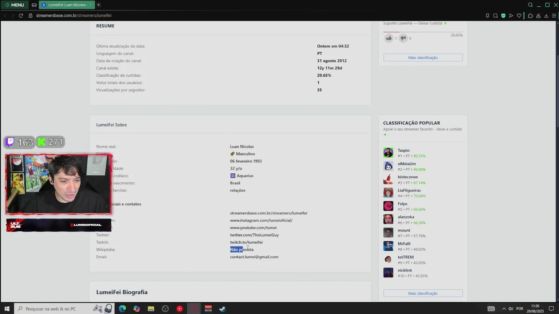559x314 pixels.
Task: Open Taspio in popular ranking
Action: point(404,150)
